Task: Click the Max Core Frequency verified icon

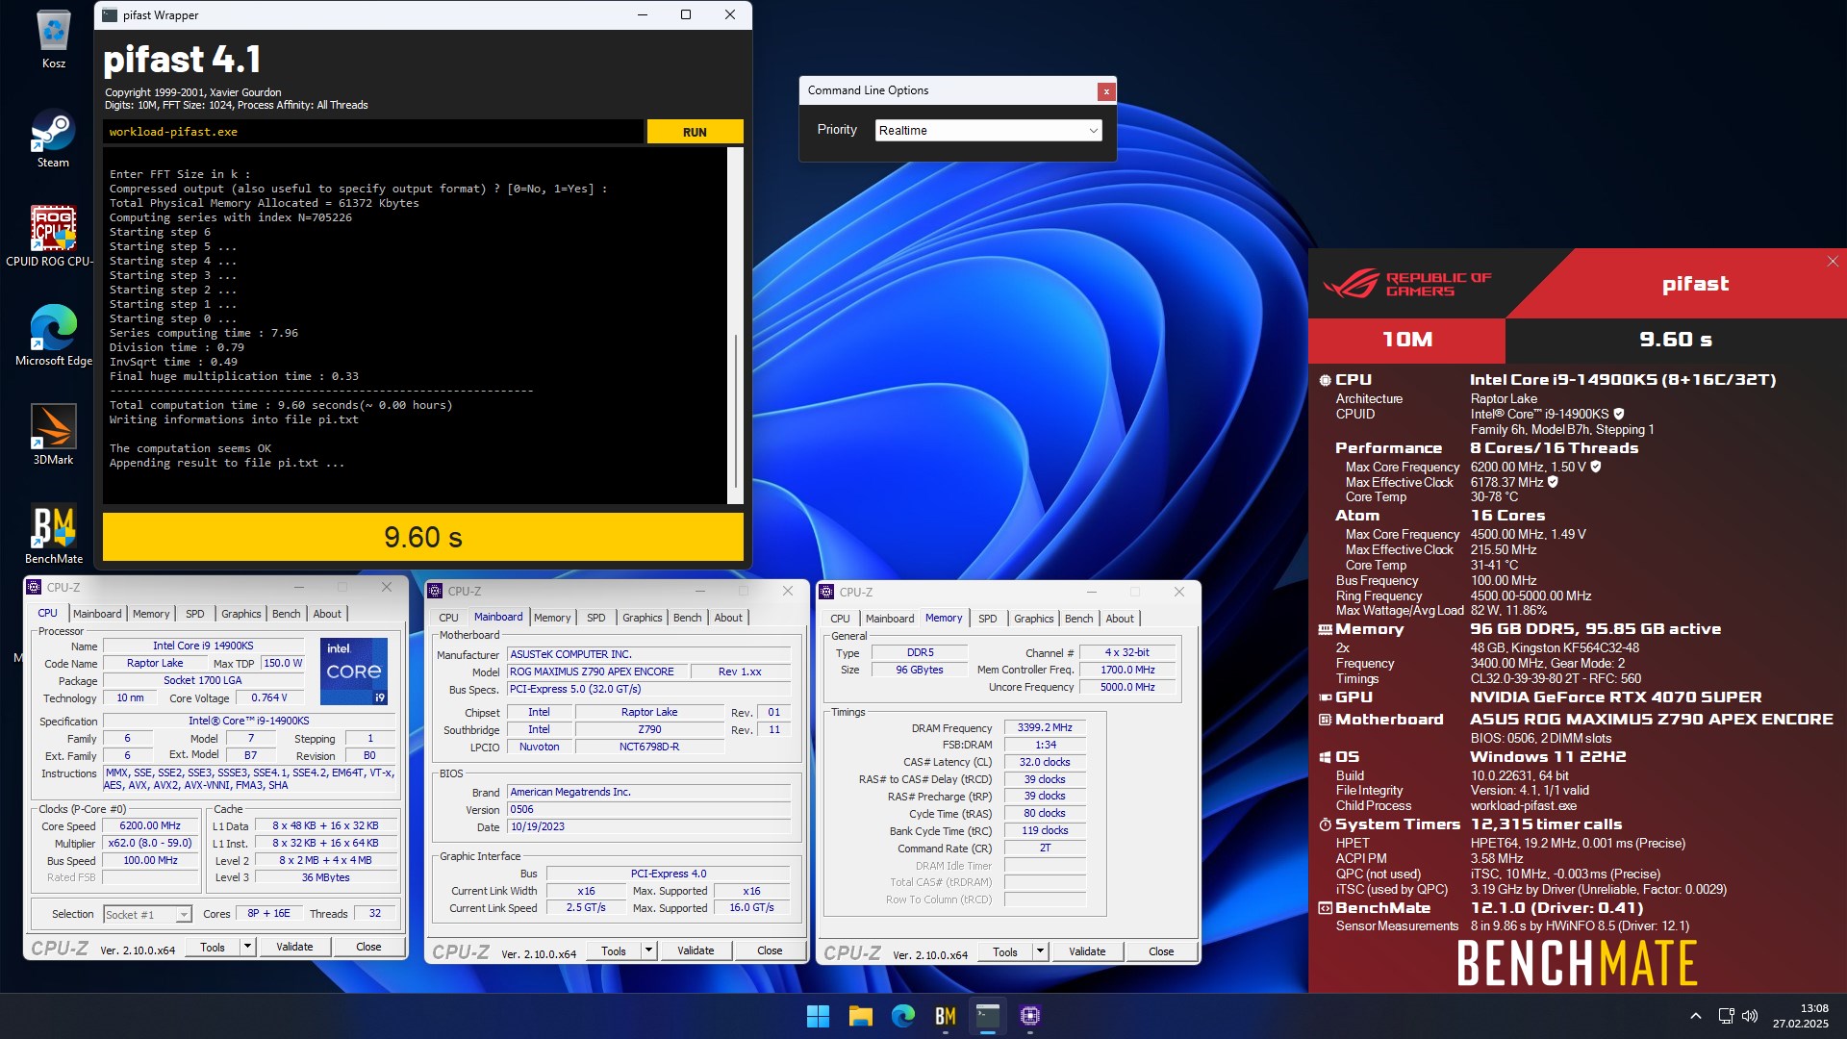Action: pyautogui.click(x=1596, y=467)
